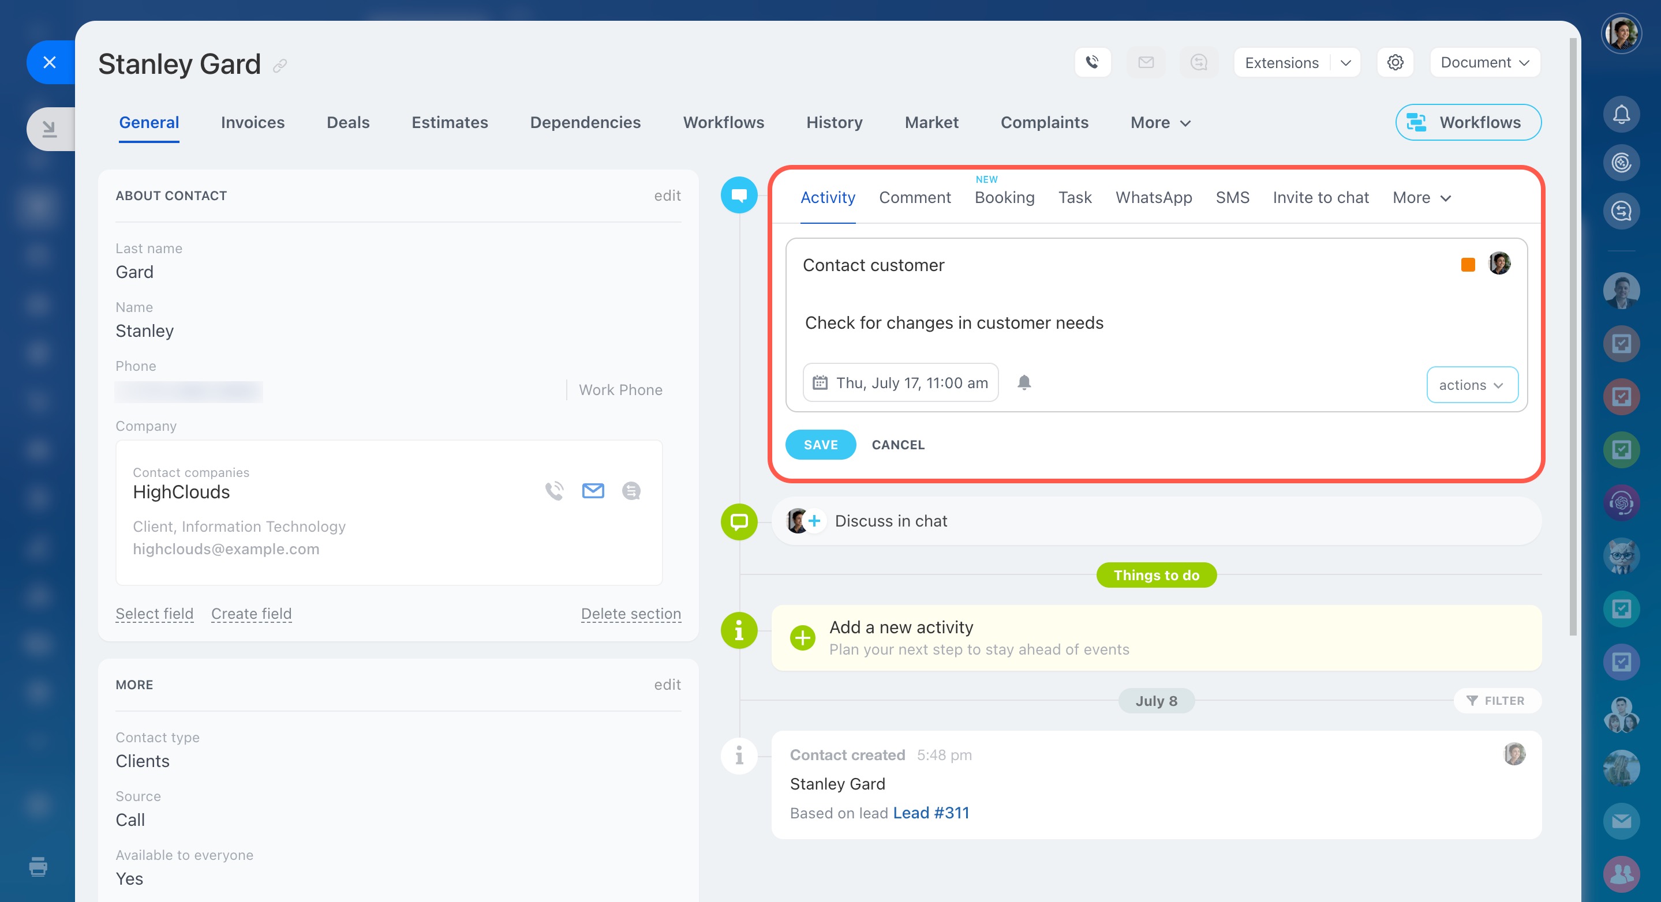Click the notifications bell in right sidebar
The width and height of the screenshot is (1661, 902).
pos(1621,115)
